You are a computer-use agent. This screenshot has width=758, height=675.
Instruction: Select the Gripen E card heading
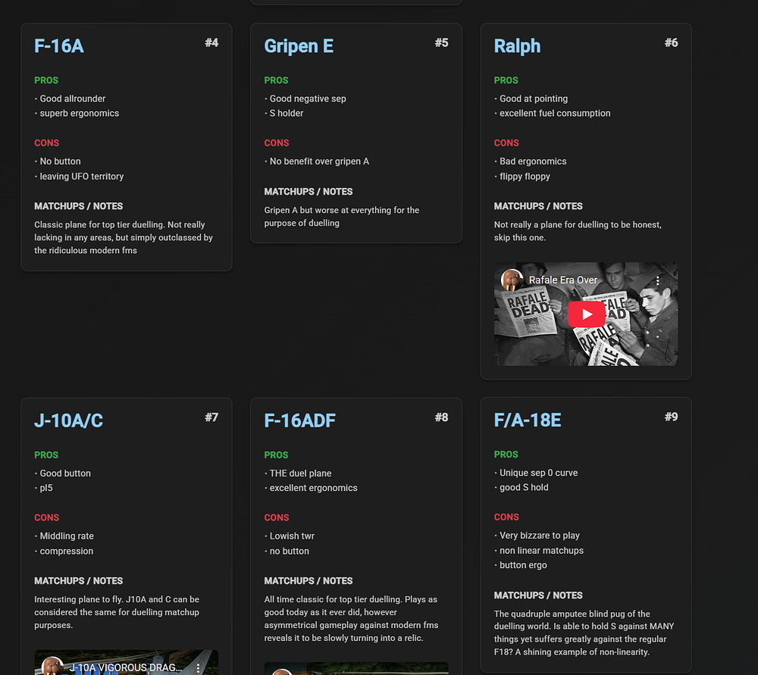point(299,46)
